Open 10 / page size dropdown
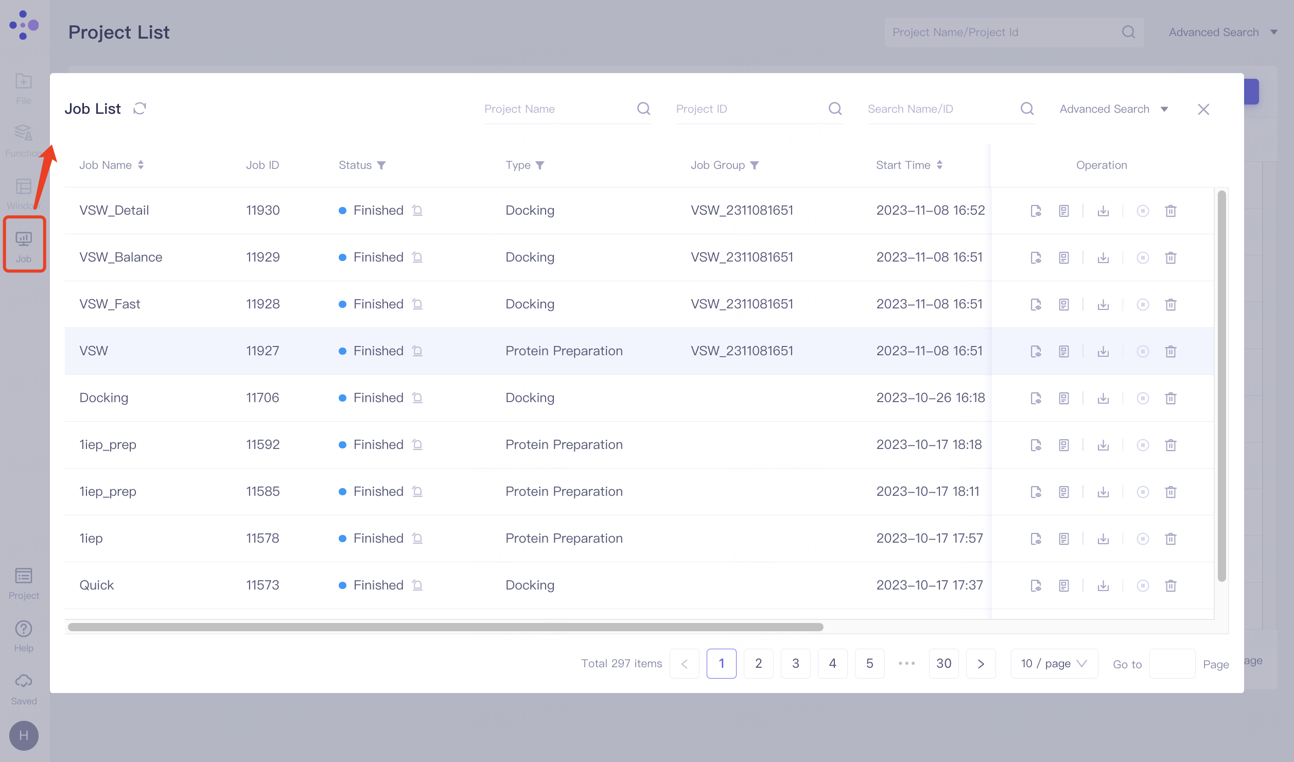Viewport: 1294px width, 762px height. (1054, 664)
